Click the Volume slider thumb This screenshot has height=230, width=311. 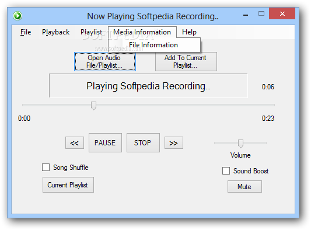(240, 144)
